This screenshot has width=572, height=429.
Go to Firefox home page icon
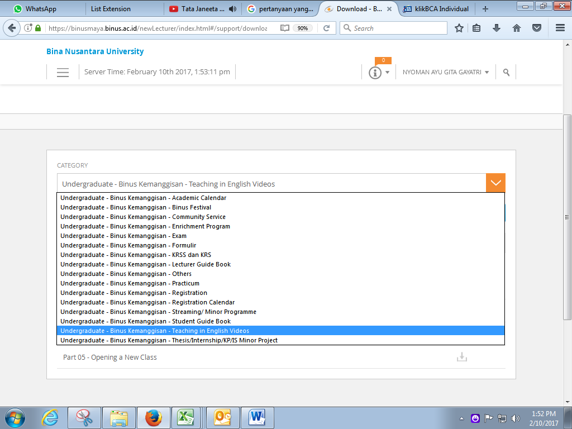tap(517, 28)
